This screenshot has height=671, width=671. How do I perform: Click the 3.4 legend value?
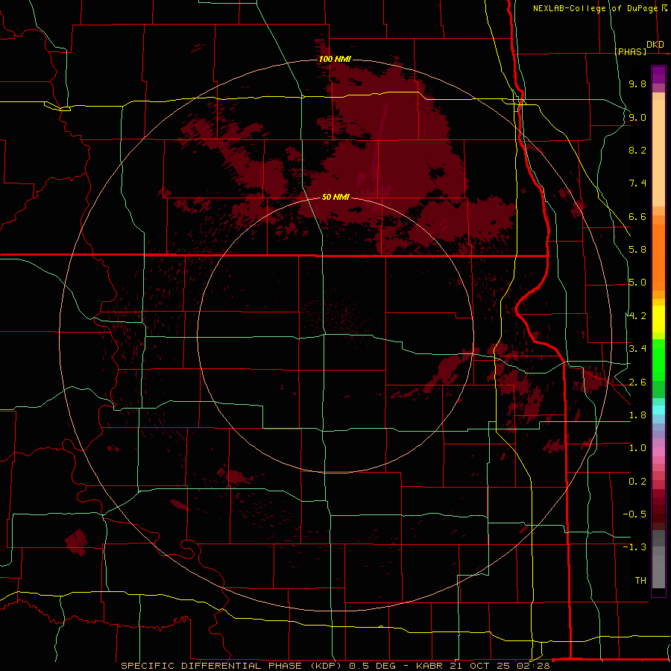[x=637, y=349]
